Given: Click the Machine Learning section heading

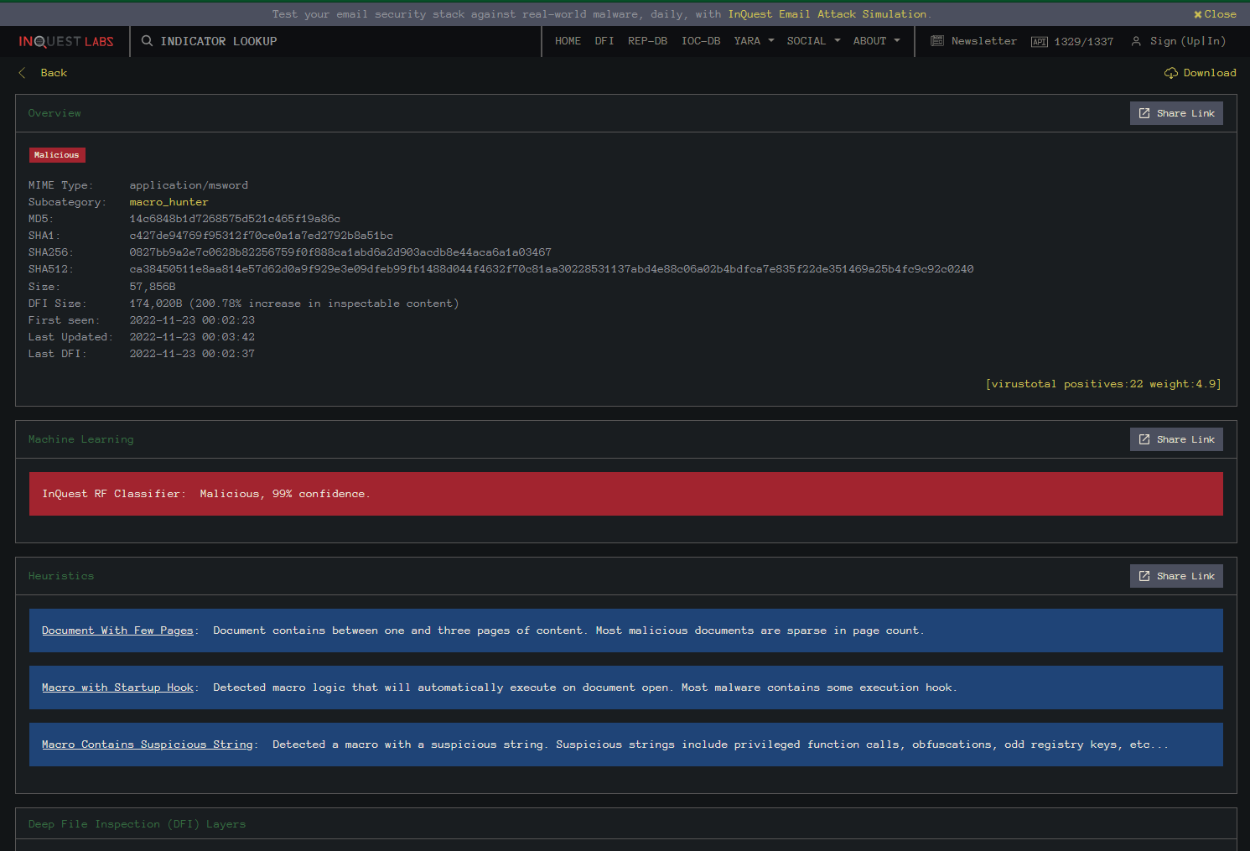Looking at the screenshot, I should pos(80,439).
